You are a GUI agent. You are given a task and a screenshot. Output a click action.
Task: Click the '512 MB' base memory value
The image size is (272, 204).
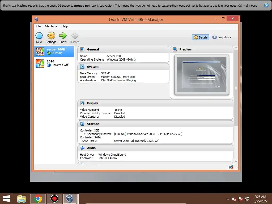point(106,73)
